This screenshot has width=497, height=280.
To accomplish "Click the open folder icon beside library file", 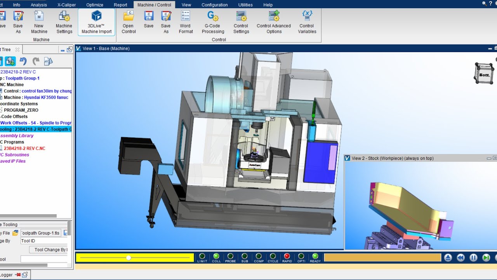I will click(15, 233).
